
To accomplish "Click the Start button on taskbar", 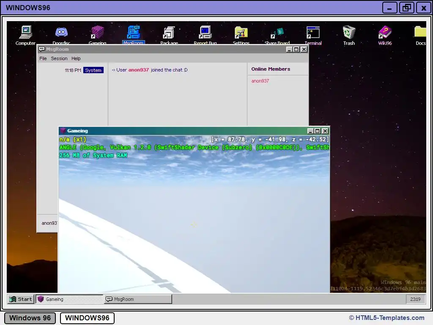I will coord(21,299).
